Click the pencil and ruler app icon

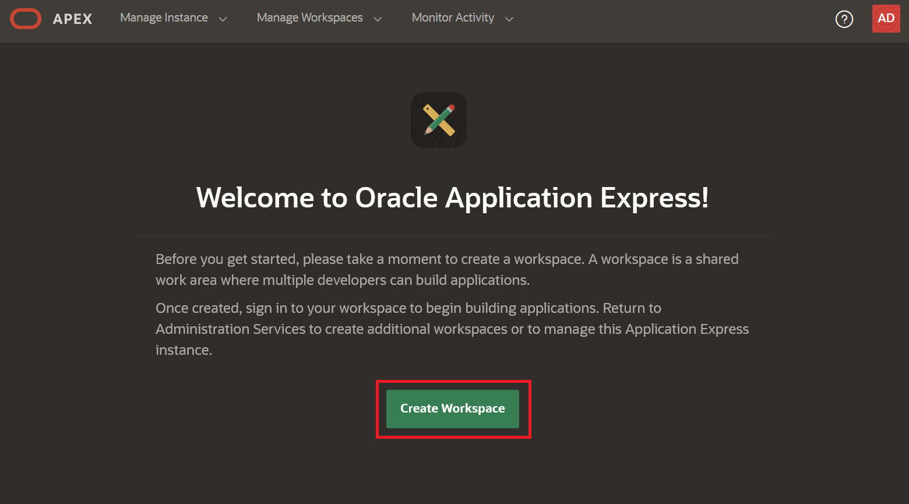click(x=439, y=120)
